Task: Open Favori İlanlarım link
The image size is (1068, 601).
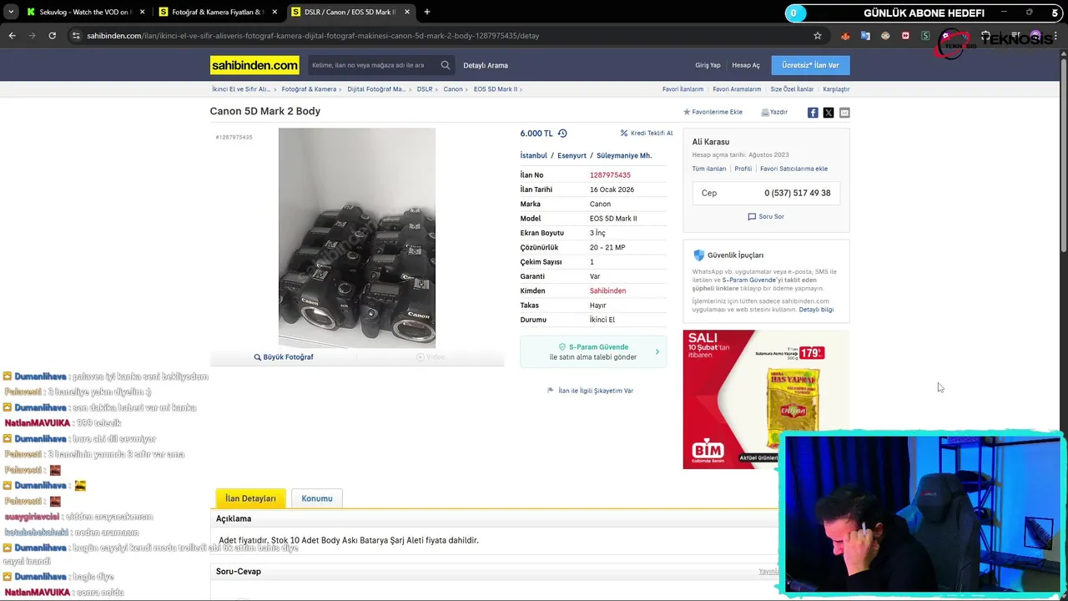Action: tap(683, 89)
